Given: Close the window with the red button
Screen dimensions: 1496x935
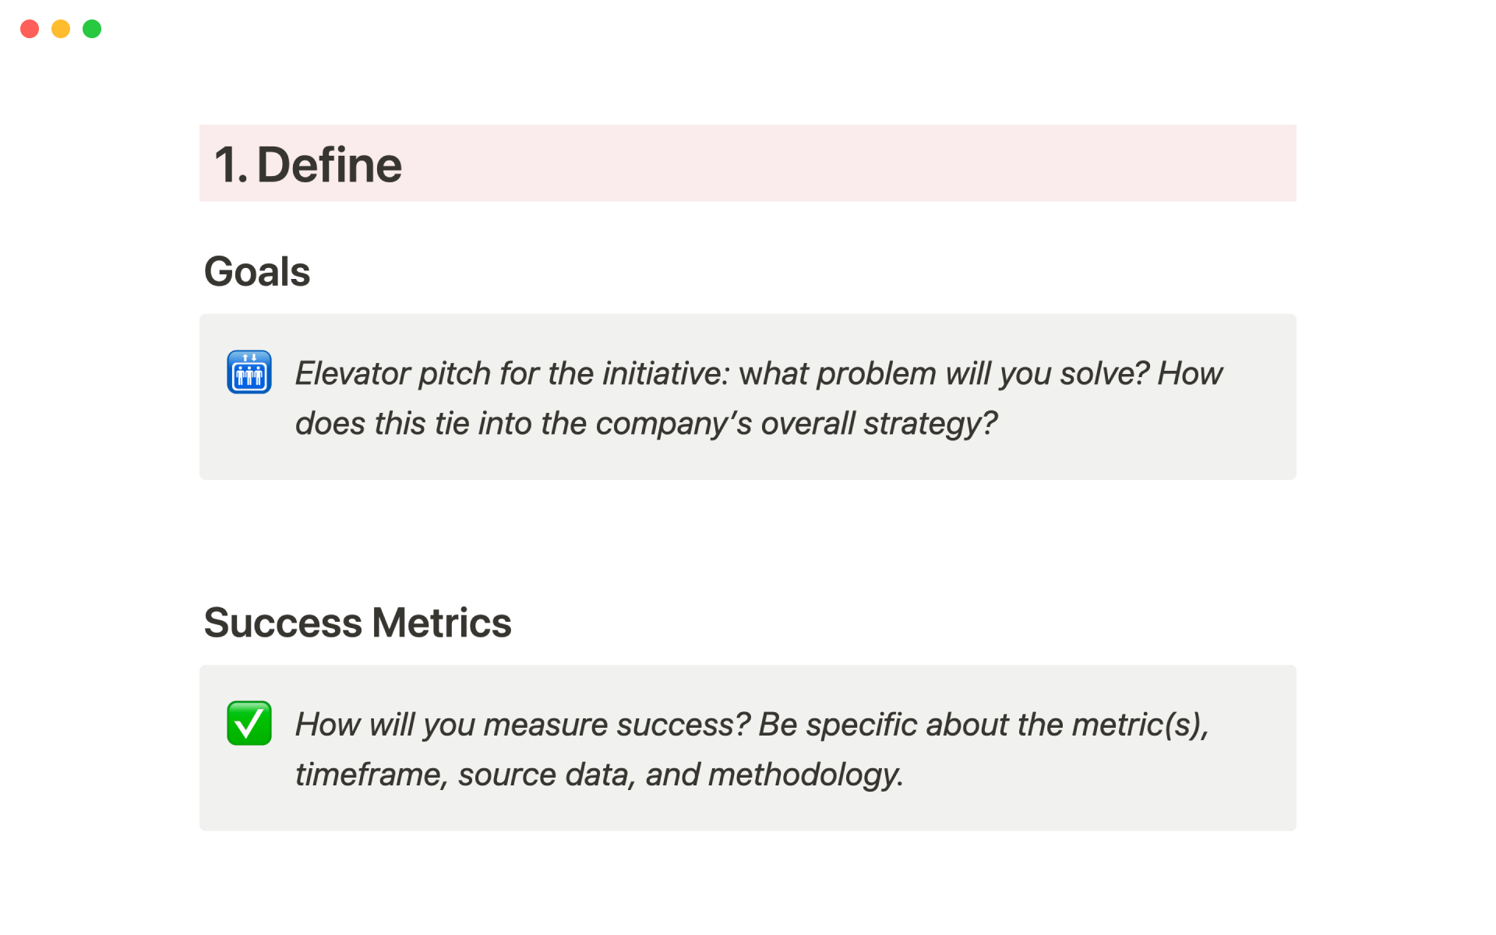Looking at the screenshot, I should click(30, 29).
